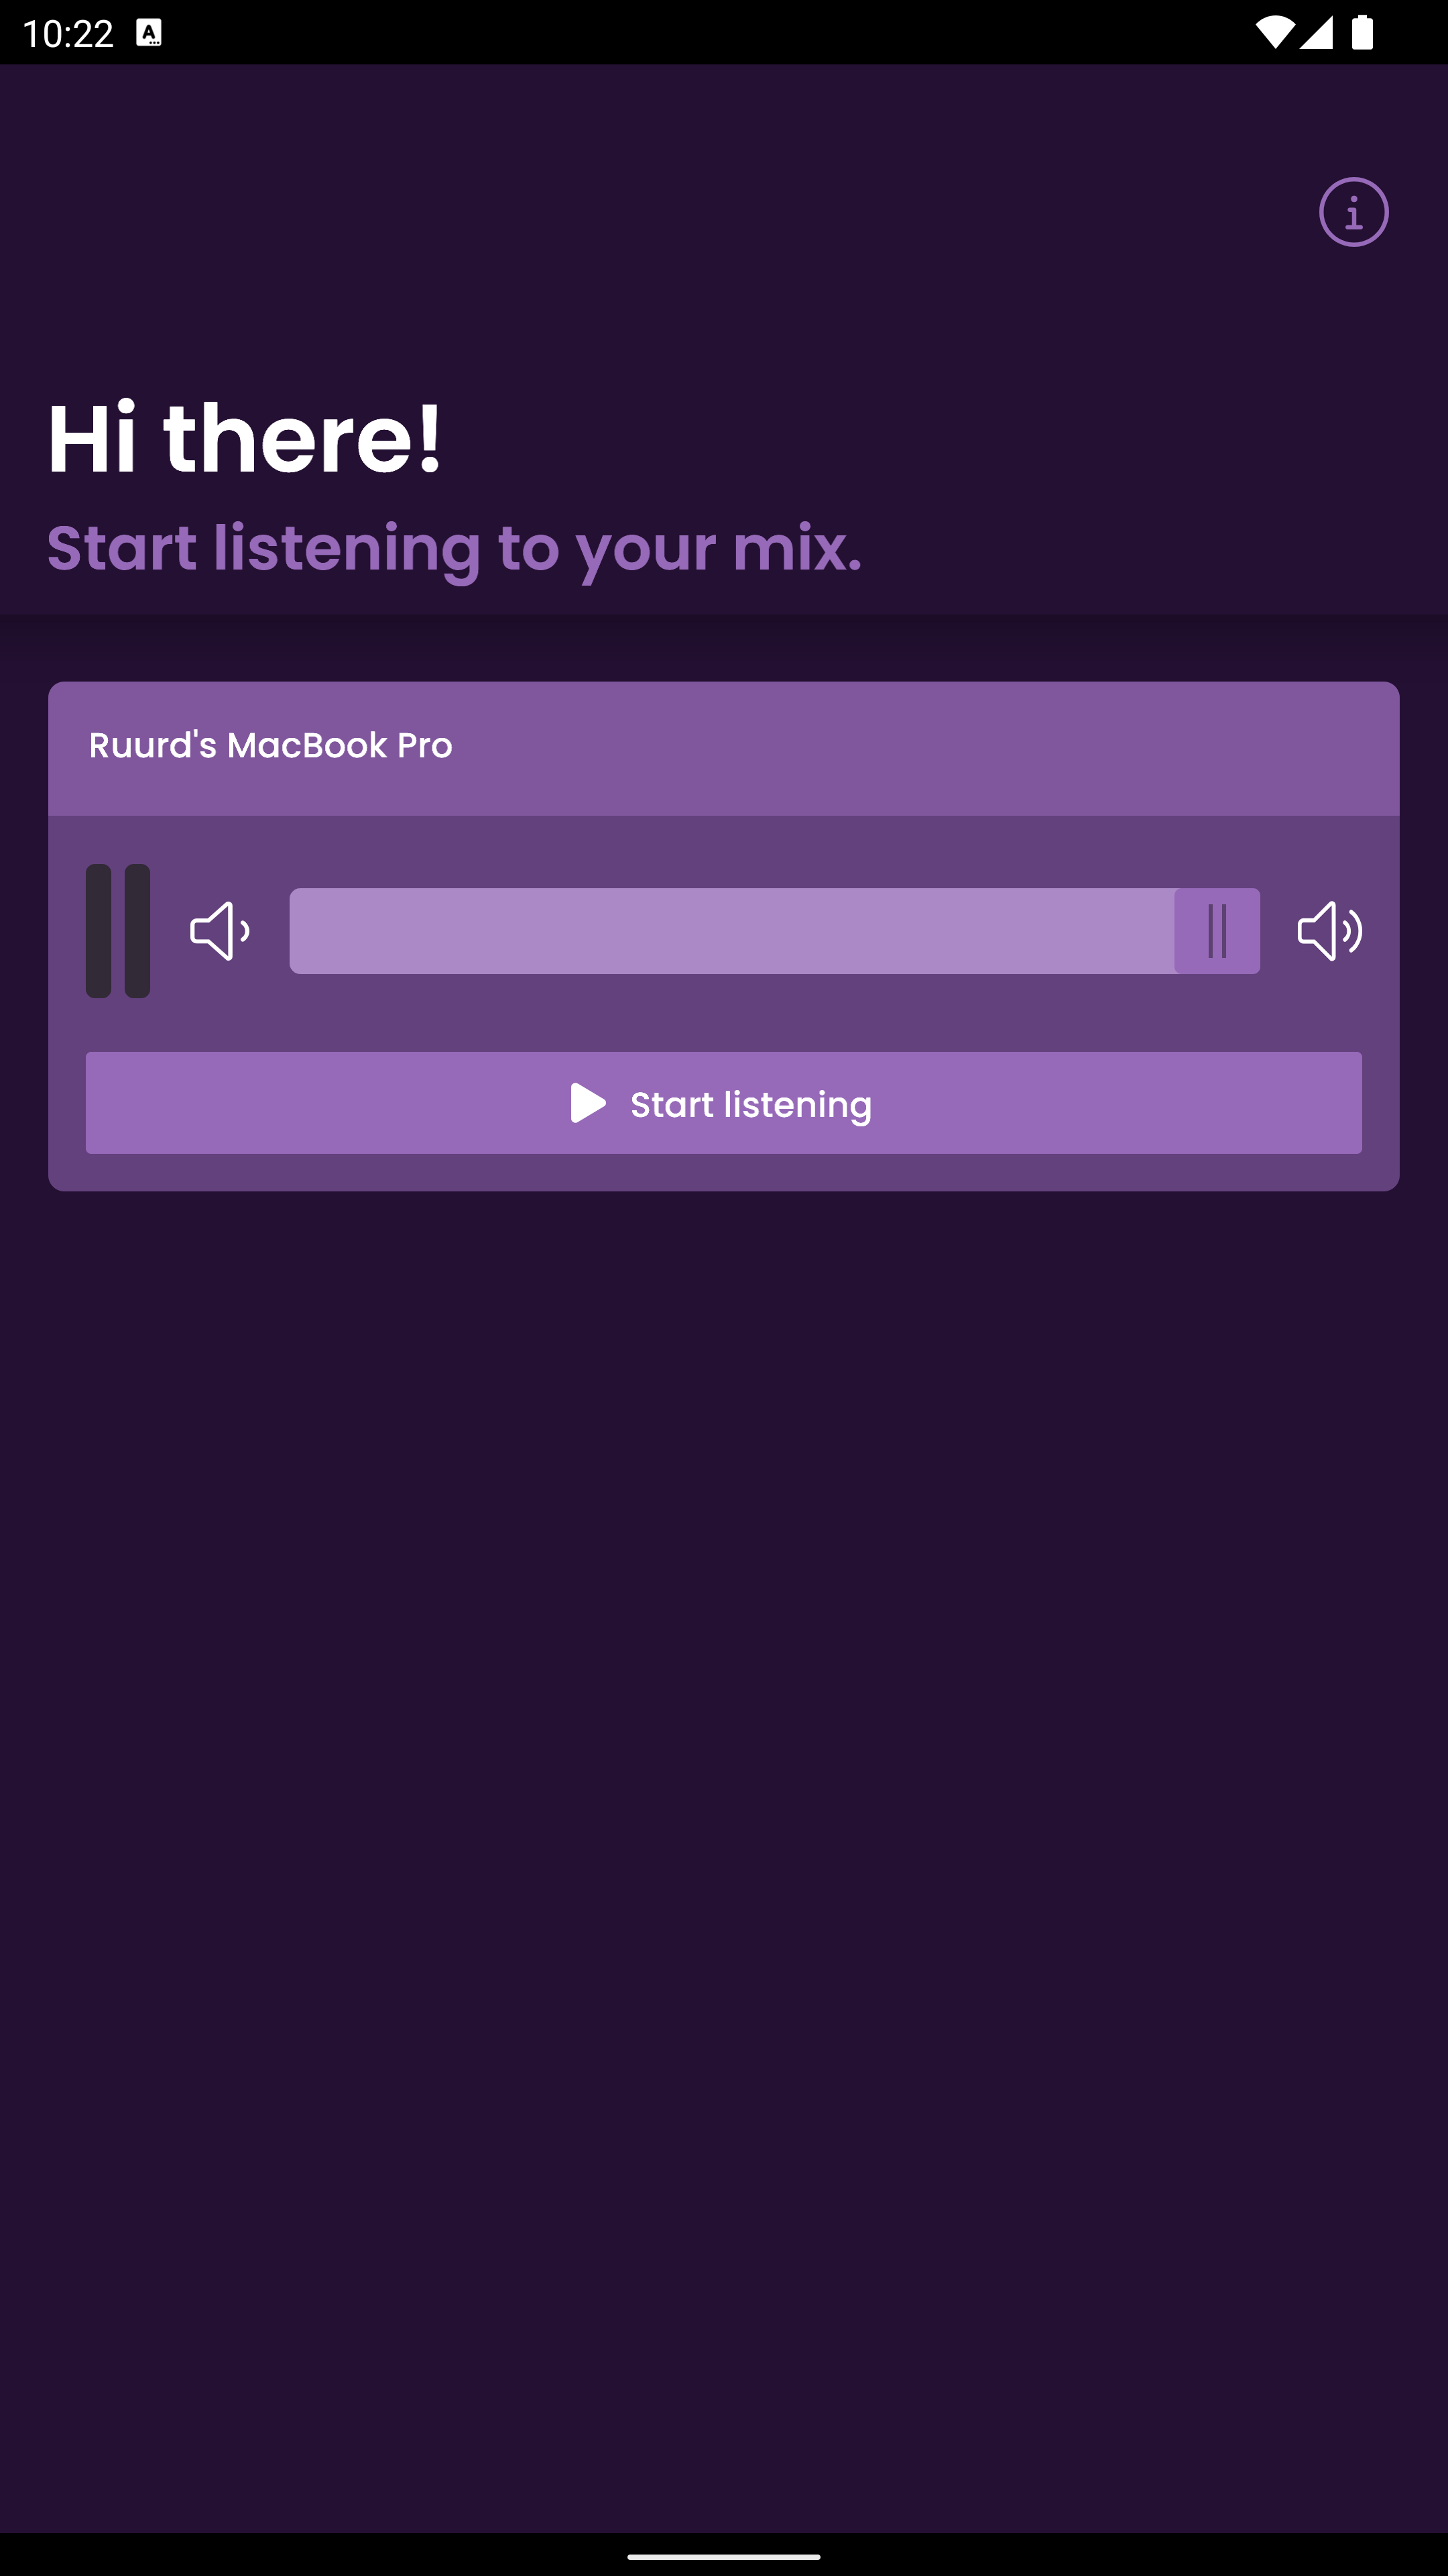Tap the empty dark area below device card
Viewport: 1448px width, 2576px height.
pyautogui.click(x=723, y=1850)
